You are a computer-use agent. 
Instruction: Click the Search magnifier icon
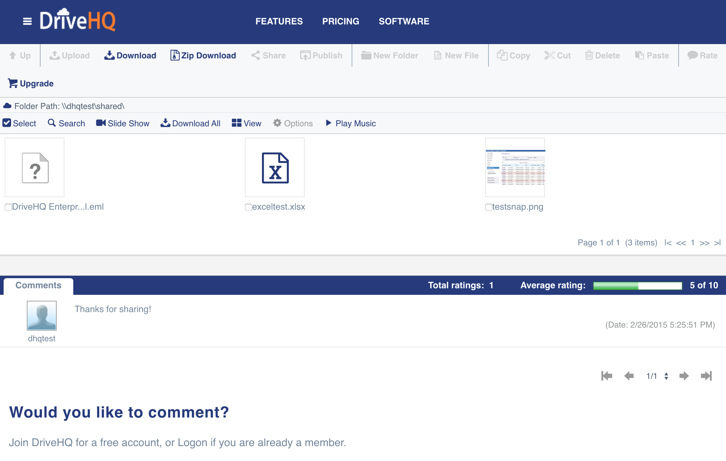52,123
